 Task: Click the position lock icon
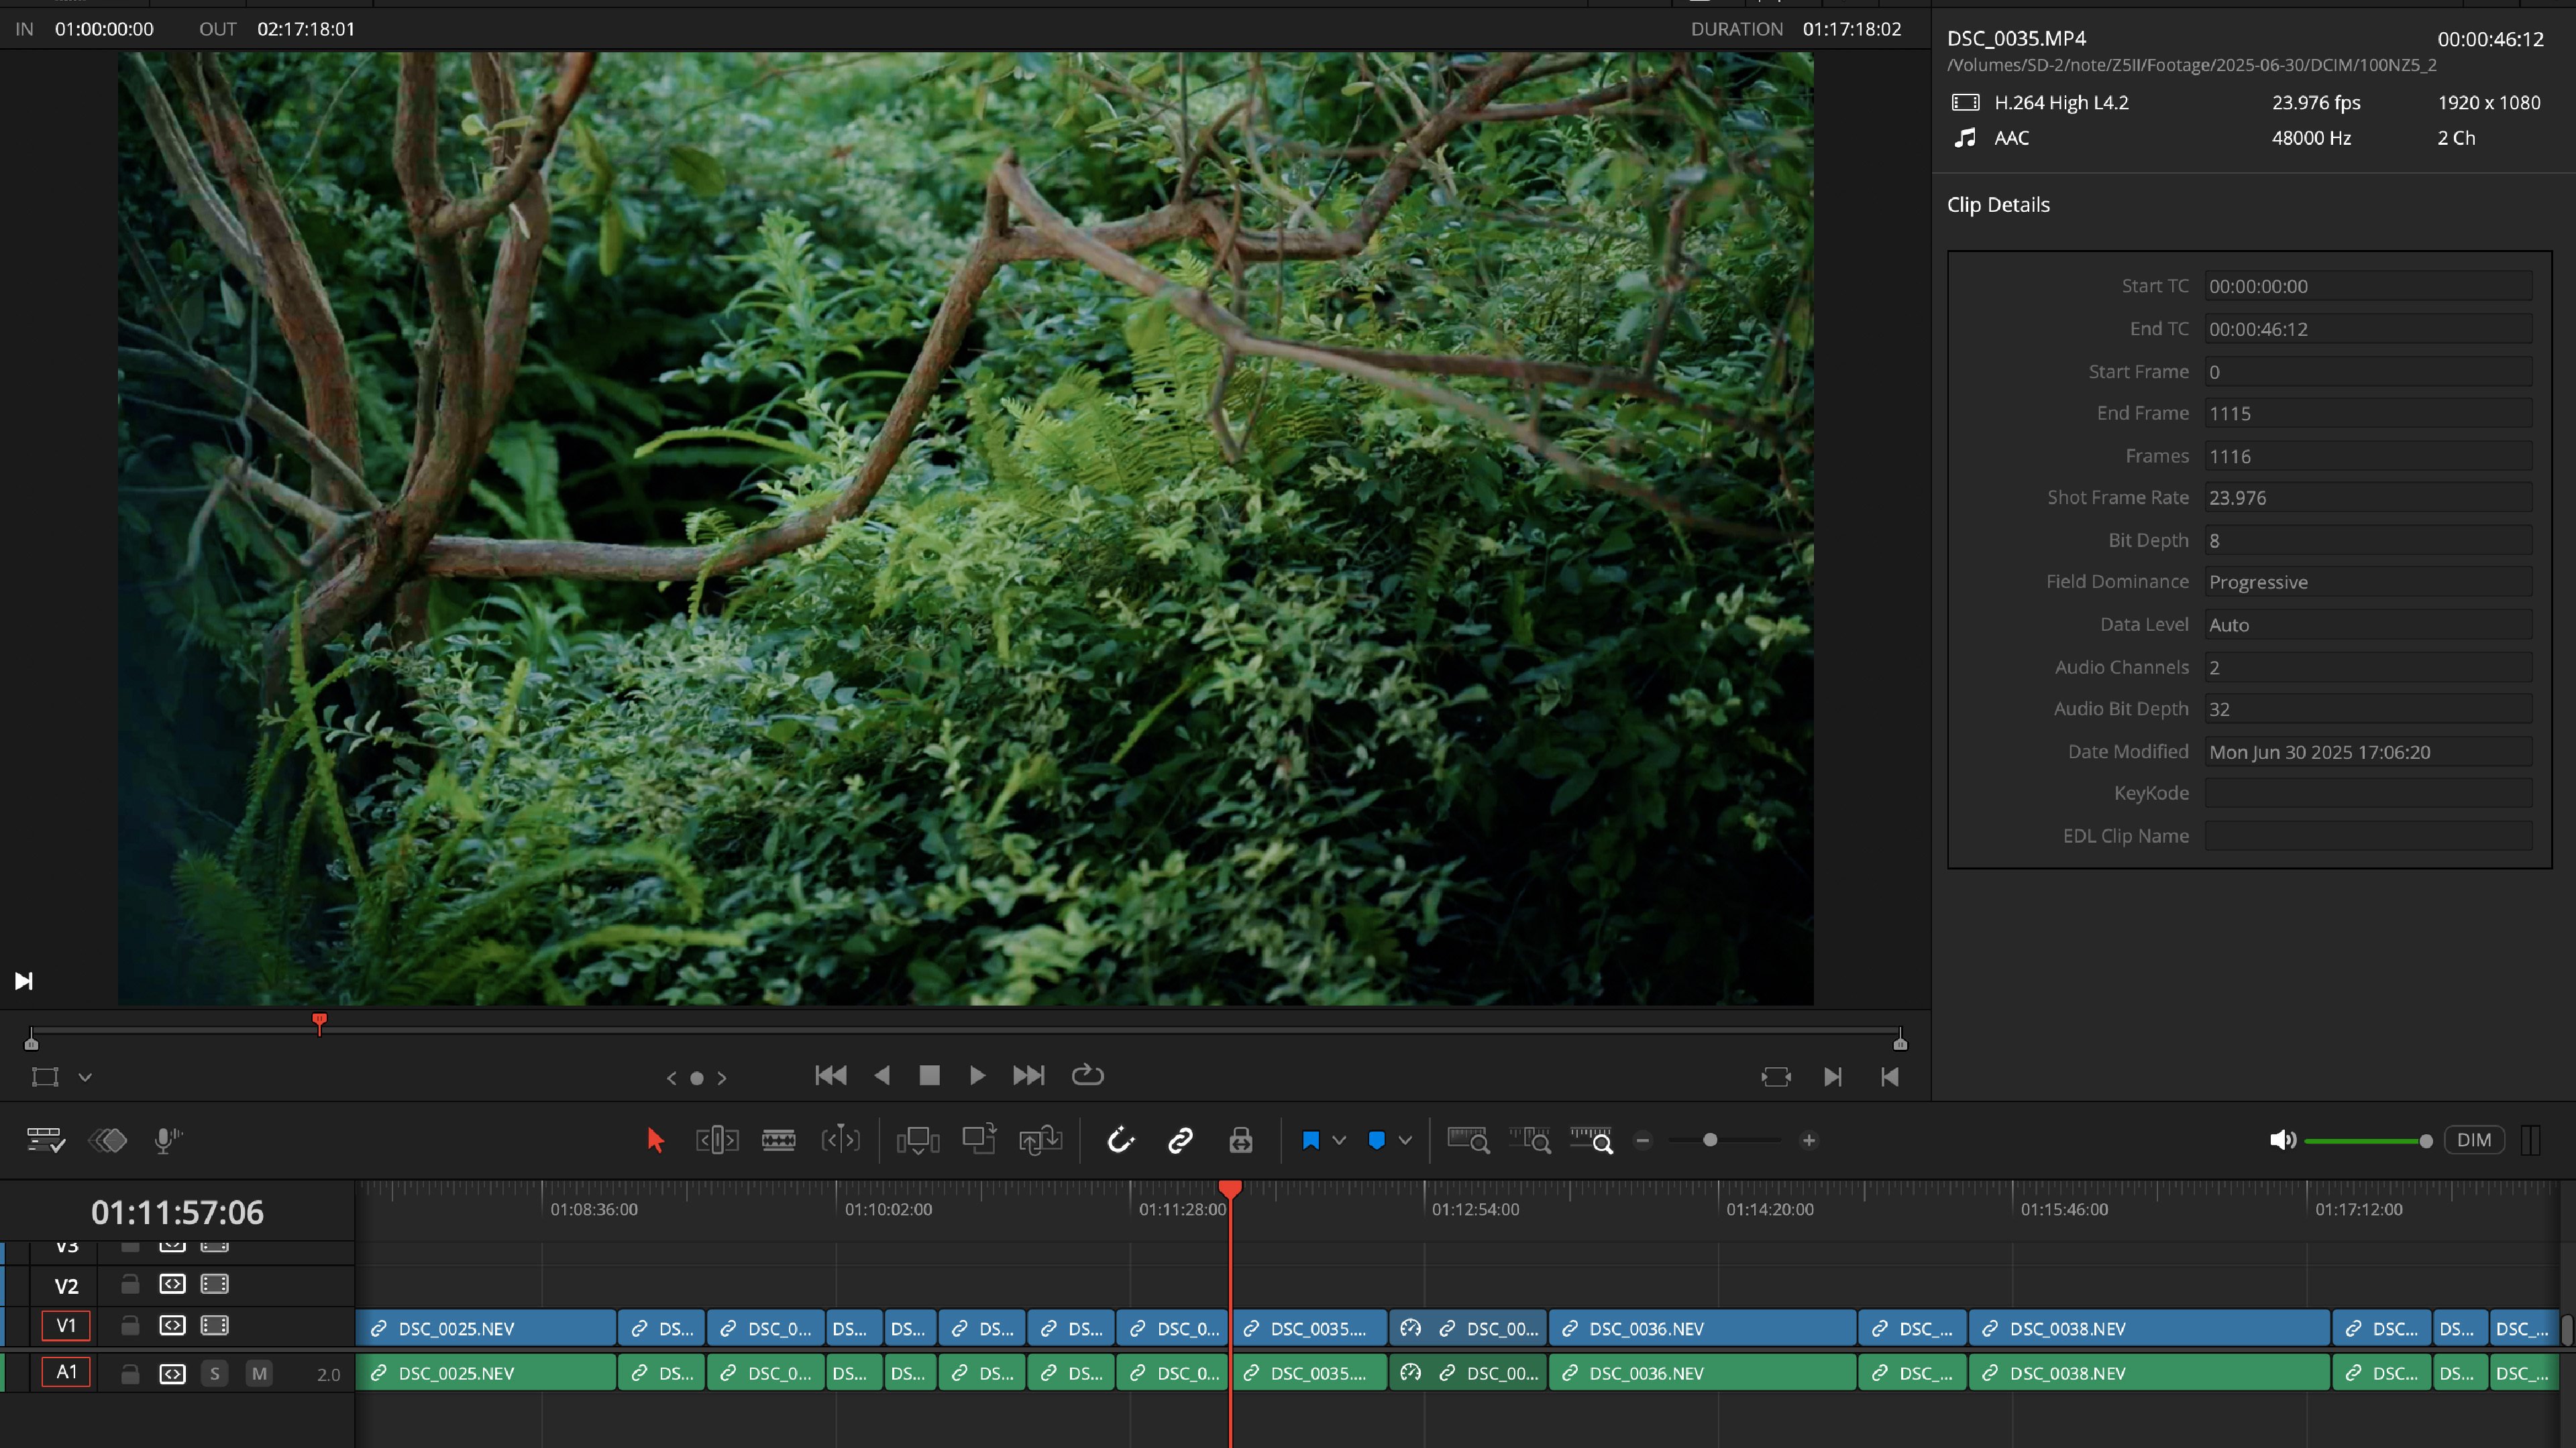click(1241, 1140)
